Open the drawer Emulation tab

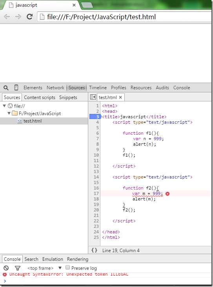pyautogui.click(x=53, y=259)
